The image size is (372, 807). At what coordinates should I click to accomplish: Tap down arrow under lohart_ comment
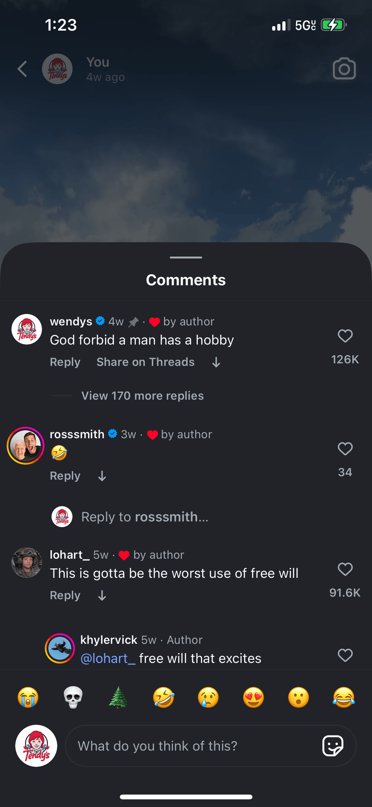tap(102, 595)
